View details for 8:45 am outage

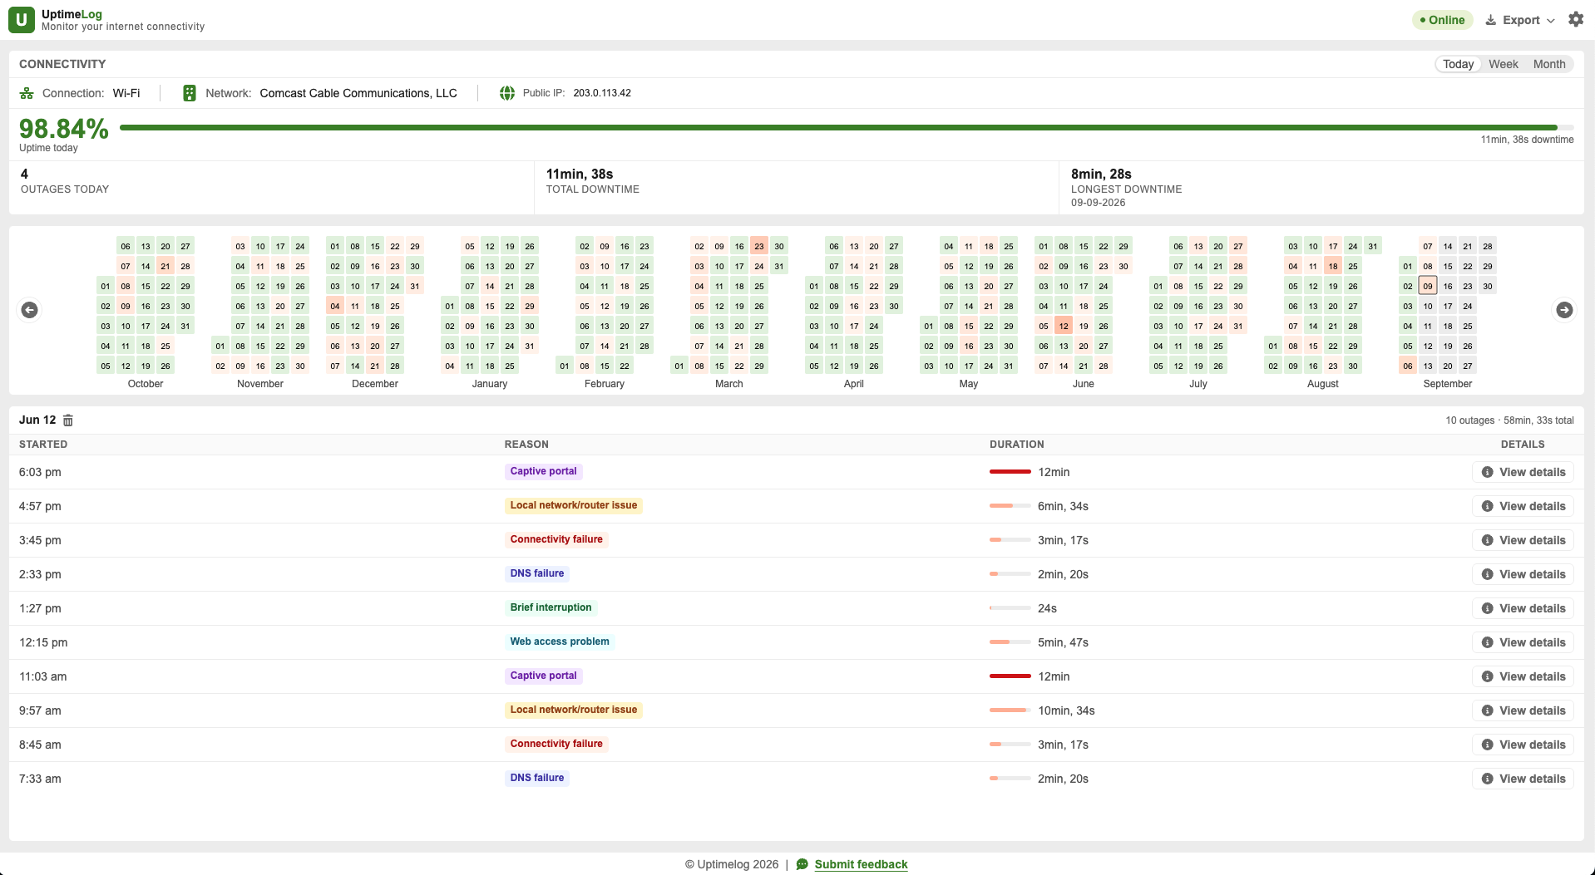[x=1523, y=745]
